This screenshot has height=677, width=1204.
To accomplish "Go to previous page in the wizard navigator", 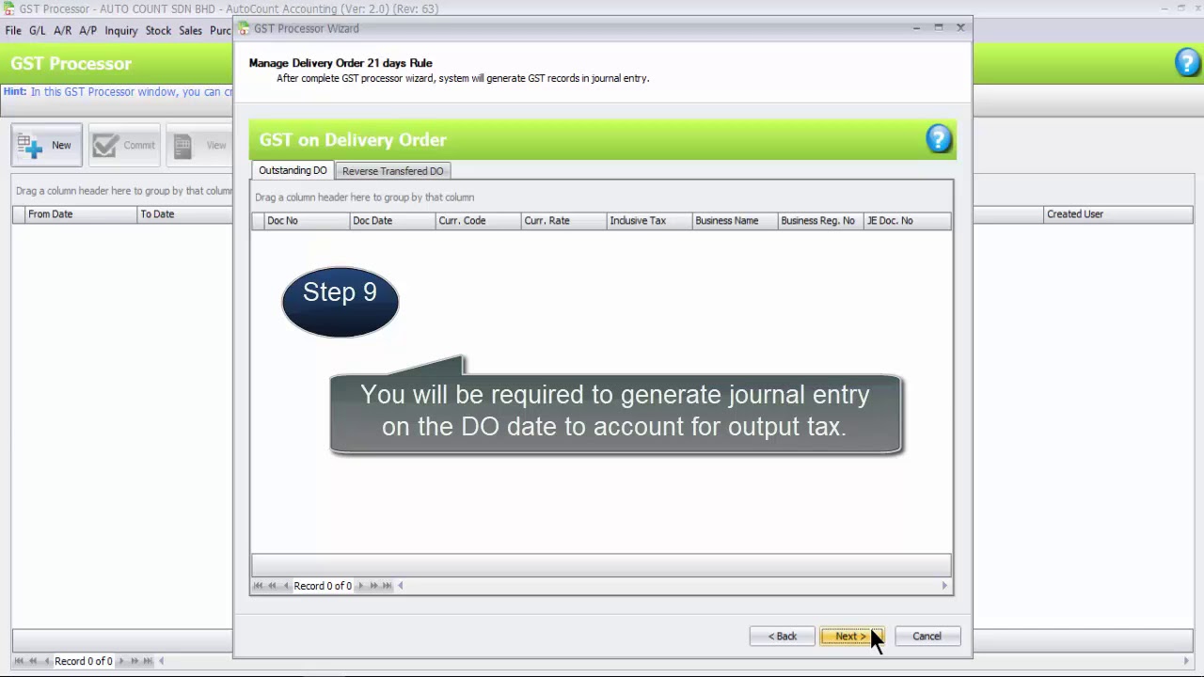I will 272,586.
